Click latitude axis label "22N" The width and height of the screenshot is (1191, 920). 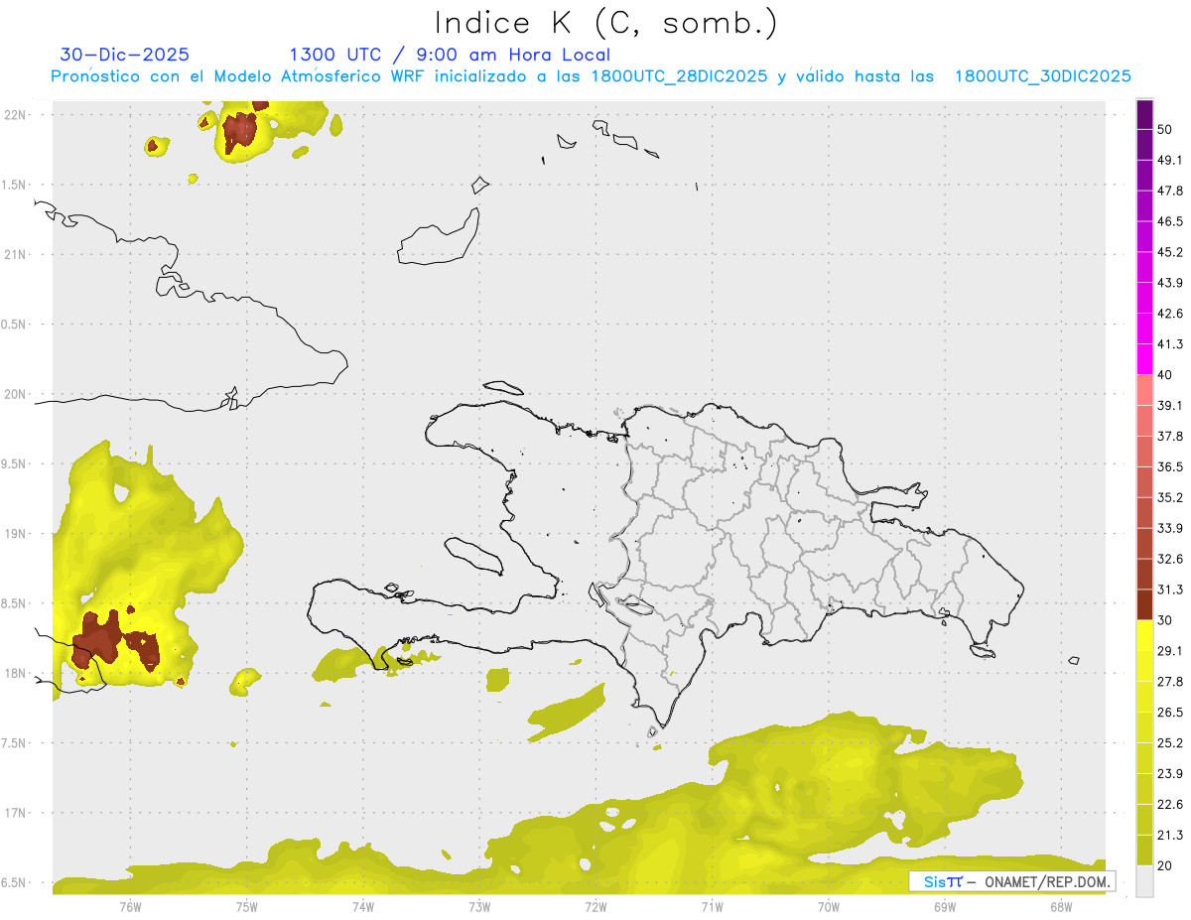click(x=16, y=114)
